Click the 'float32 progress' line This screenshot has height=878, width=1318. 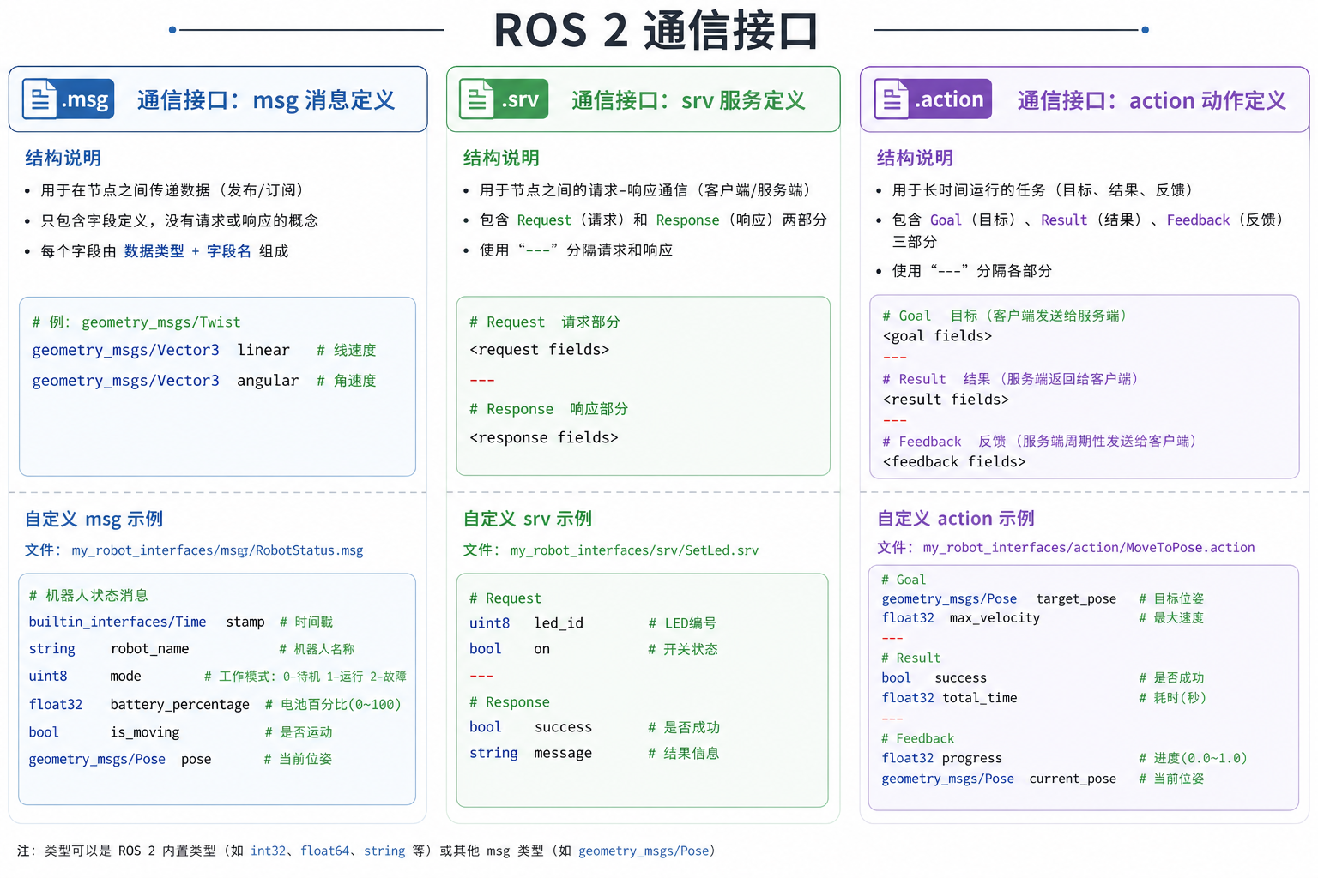coord(1064,759)
